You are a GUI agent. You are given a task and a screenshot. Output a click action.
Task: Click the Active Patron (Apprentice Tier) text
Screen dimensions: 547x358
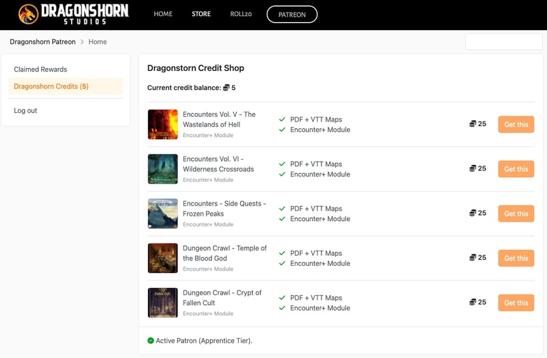204,341
